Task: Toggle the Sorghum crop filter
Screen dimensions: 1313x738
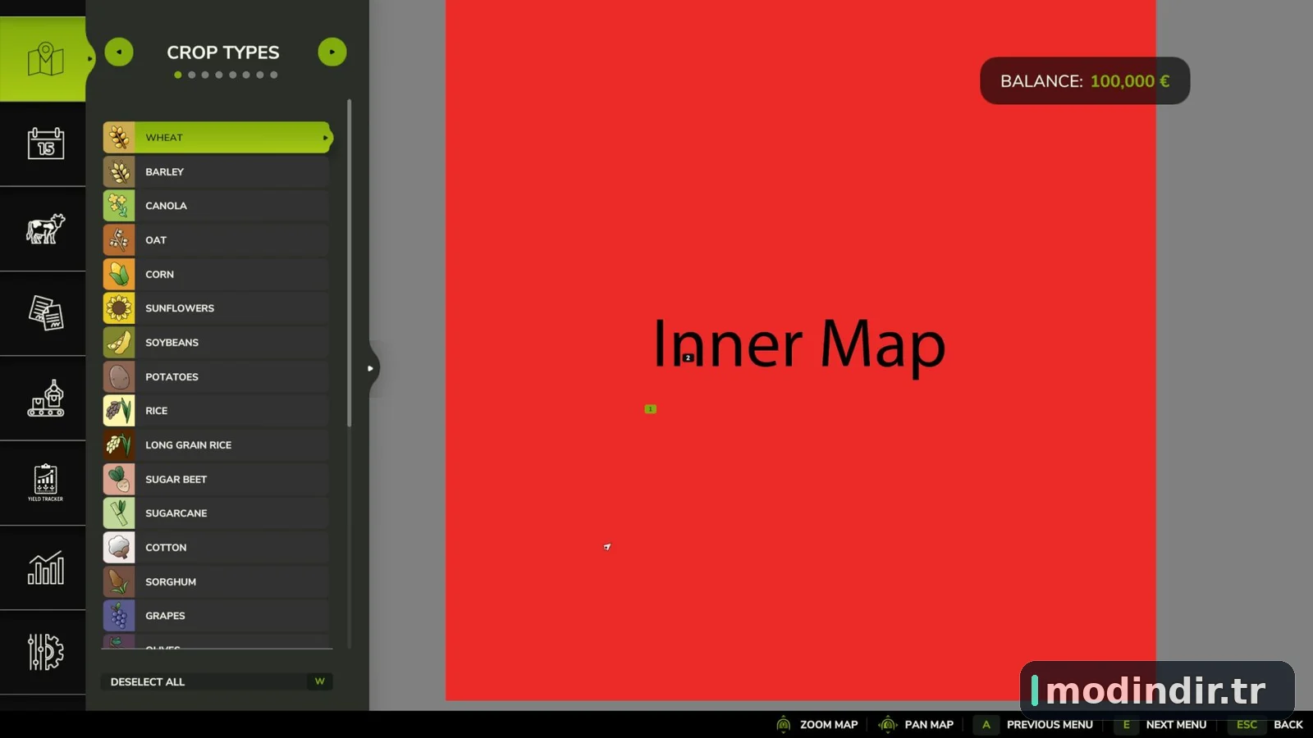Action: (x=217, y=581)
